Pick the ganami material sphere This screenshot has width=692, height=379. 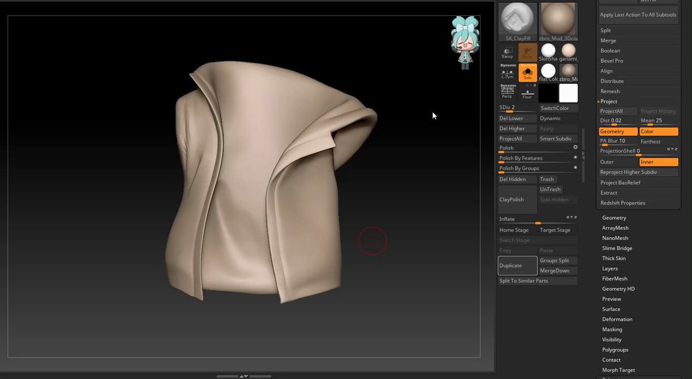tap(569, 52)
